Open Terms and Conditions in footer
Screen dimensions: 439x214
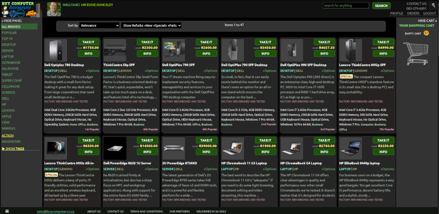tap(147, 212)
